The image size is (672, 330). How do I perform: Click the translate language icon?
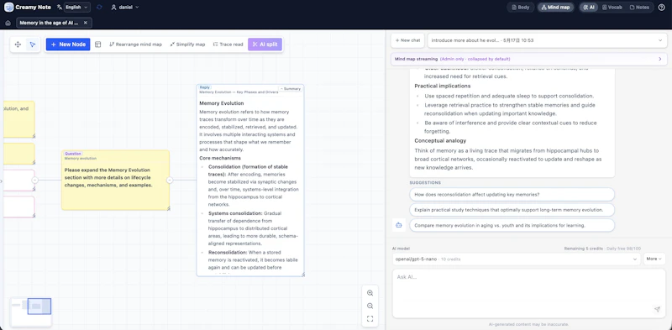pos(60,8)
